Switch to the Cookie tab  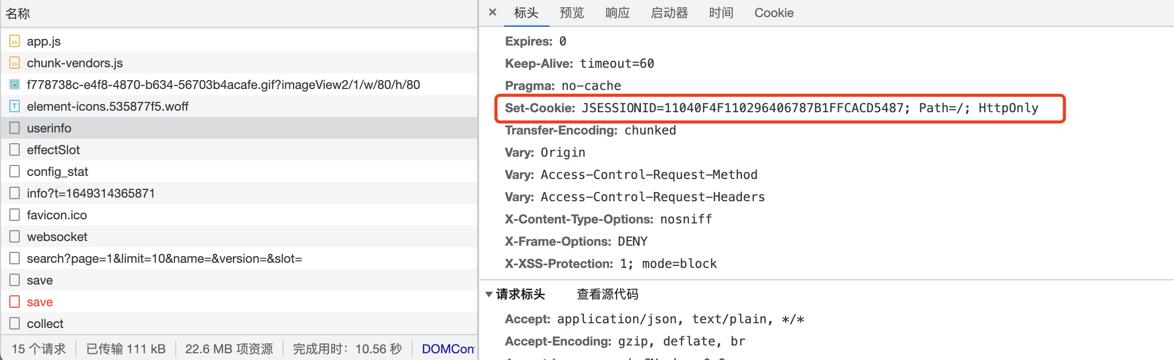(774, 13)
